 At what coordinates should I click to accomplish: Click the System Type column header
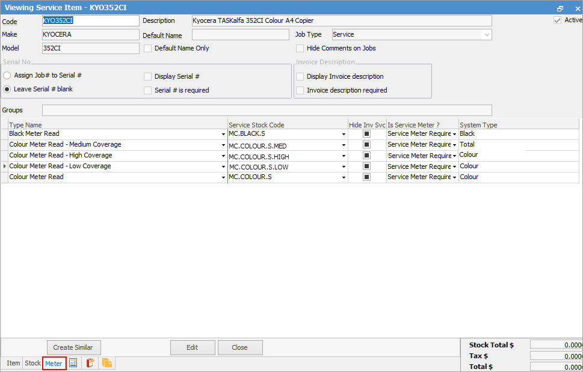tap(519, 125)
